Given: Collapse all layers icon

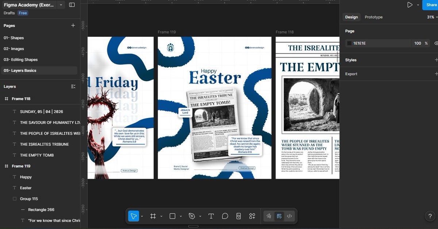Looking at the screenshot, I should pos(73,86).
